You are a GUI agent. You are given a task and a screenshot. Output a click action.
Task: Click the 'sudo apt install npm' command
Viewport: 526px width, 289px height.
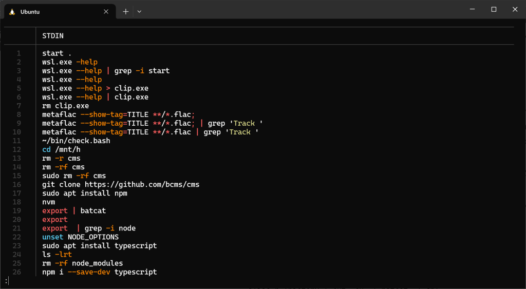85,193
